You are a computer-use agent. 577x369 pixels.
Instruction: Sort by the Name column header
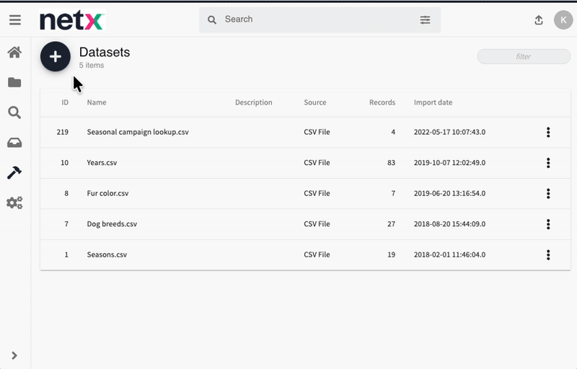click(97, 102)
